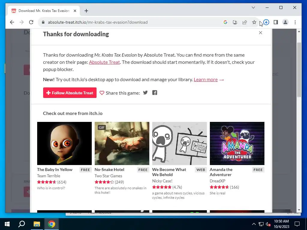Show hidden system tray icons

point(254,224)
